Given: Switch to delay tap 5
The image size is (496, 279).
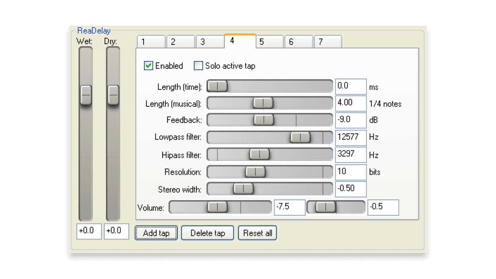Looking at the screenshot, I should coord(269,41).
